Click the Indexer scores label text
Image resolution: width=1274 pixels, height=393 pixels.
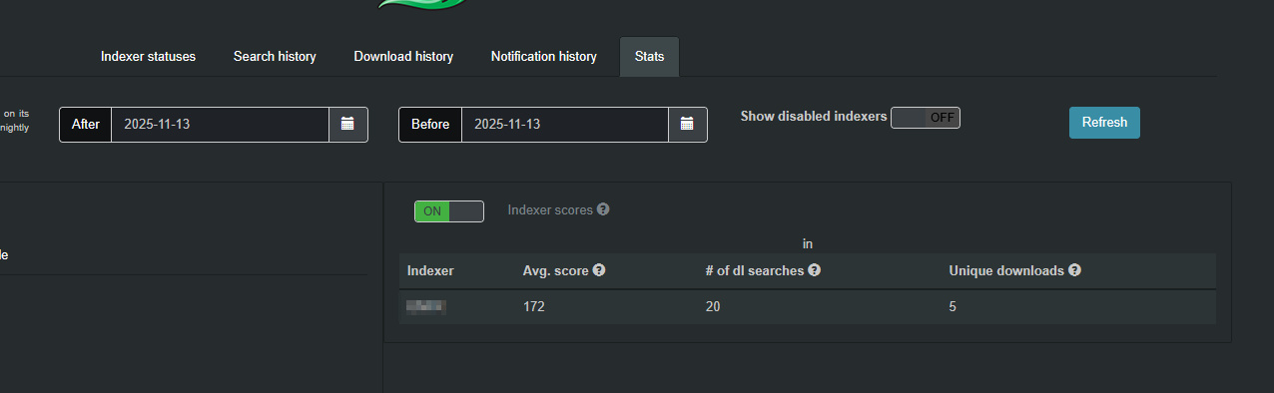click(x=550, y=210)
